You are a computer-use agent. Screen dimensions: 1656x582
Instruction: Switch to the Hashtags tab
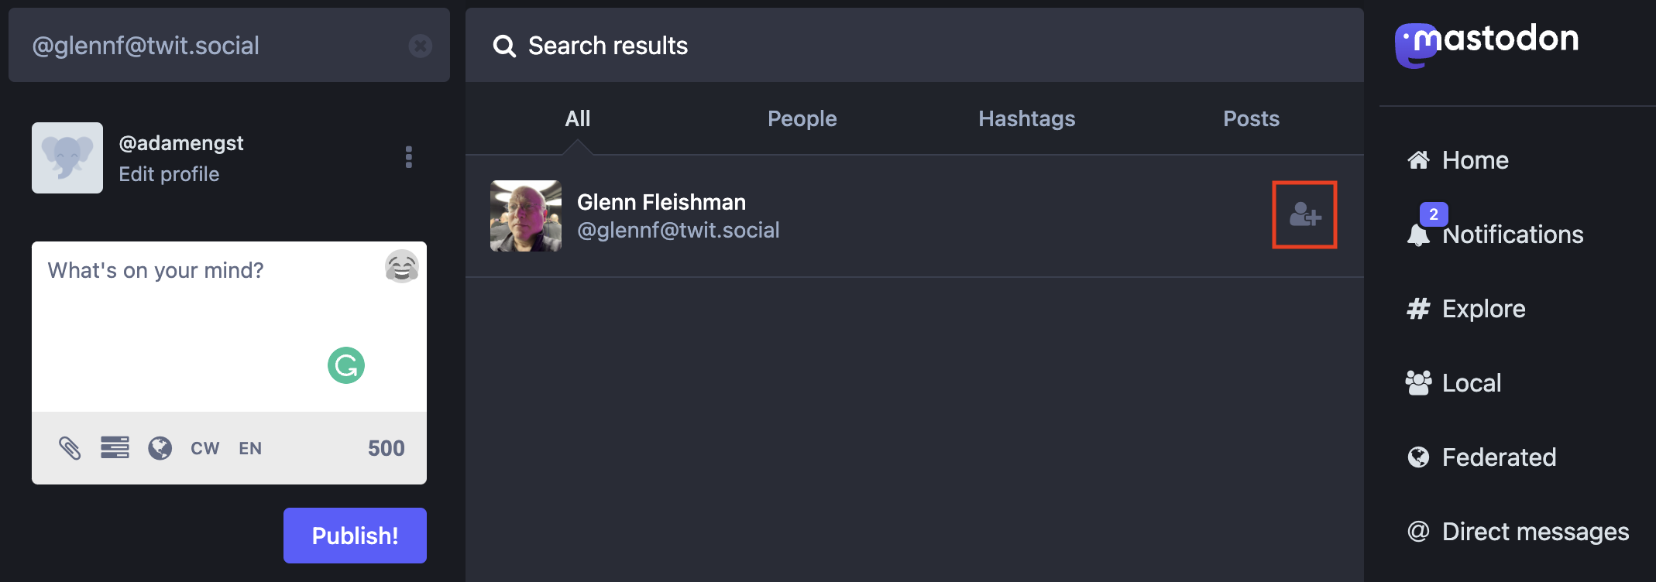pos(1026,118)
